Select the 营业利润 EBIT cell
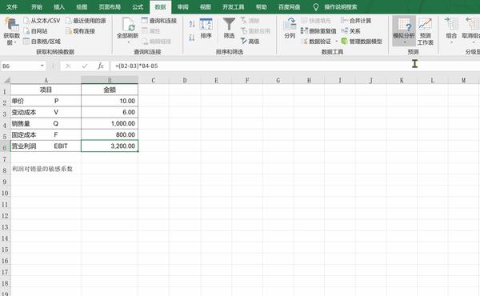 tap(46, 146)
